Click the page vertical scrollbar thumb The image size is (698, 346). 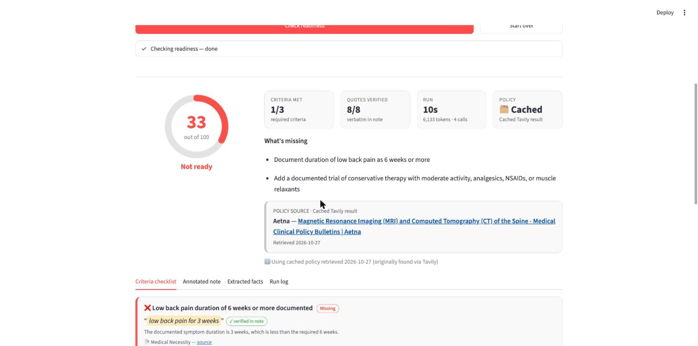pos(695,144)
